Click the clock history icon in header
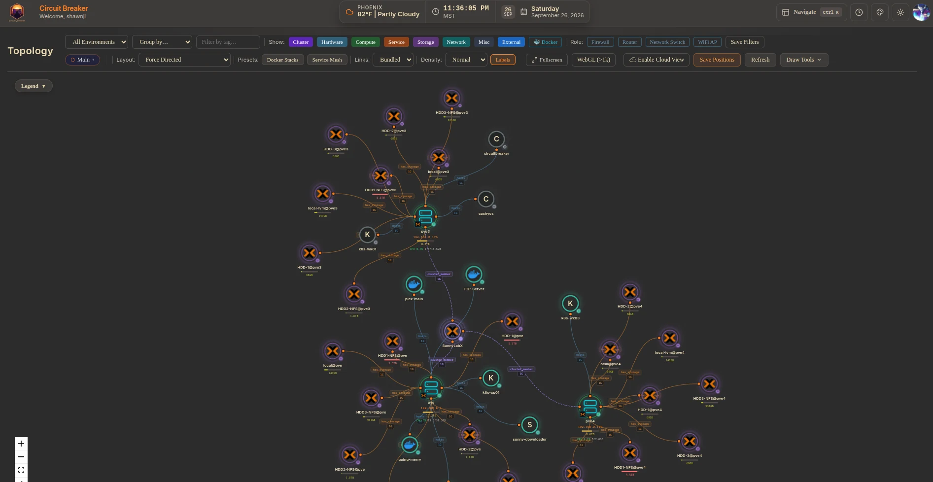The width and height of the screenshot is (933, 482). coord(859,12)
